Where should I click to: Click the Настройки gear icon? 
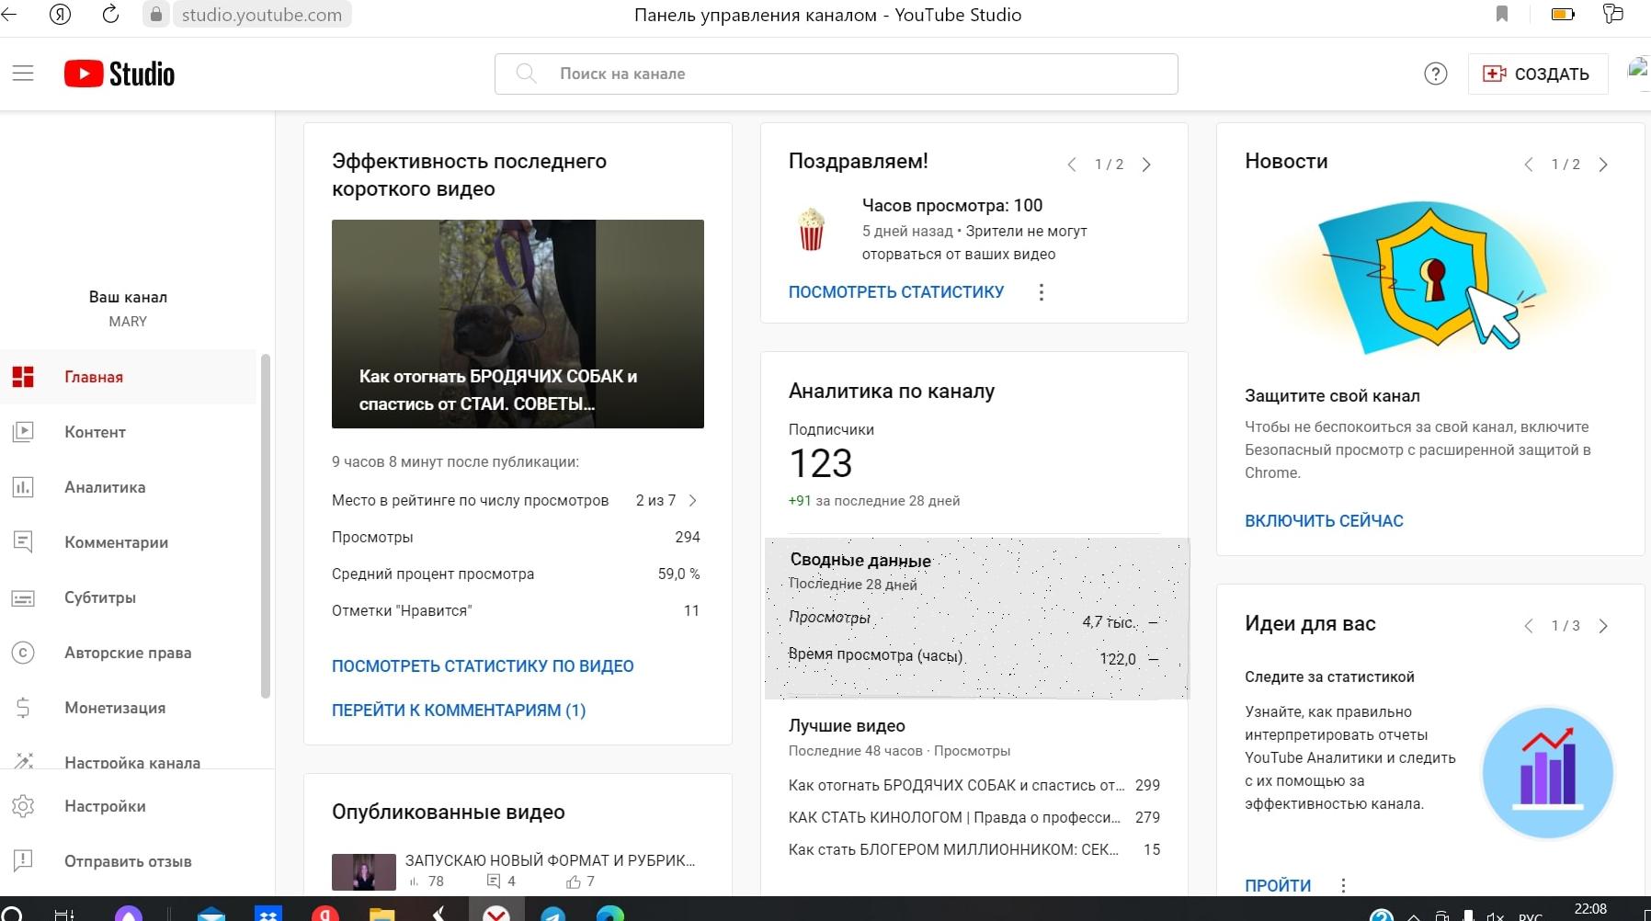coord(23,806)
